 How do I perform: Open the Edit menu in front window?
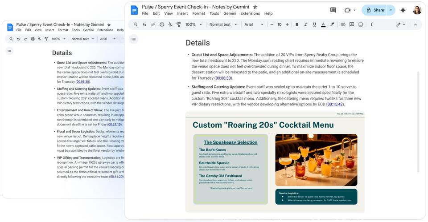click(156, 13)
